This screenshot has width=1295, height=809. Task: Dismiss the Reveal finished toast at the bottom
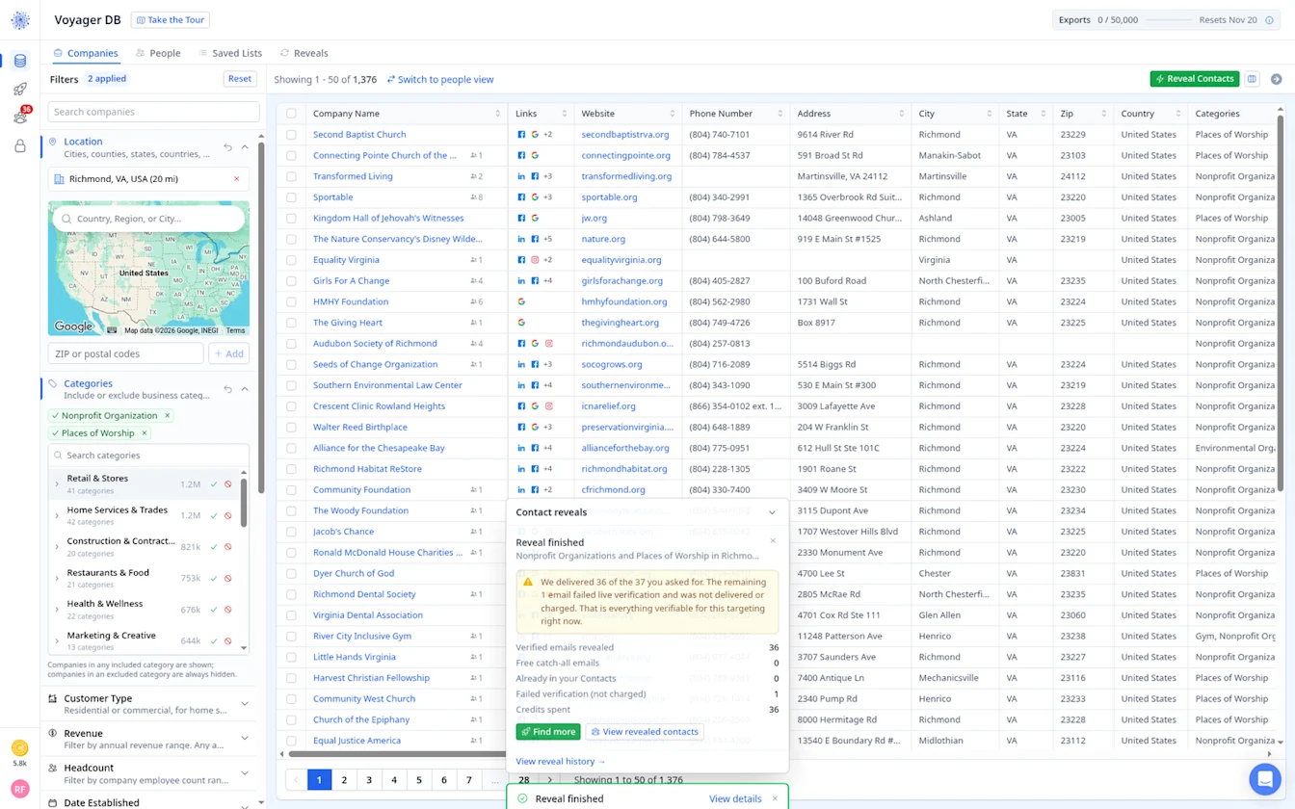[775, 798]
